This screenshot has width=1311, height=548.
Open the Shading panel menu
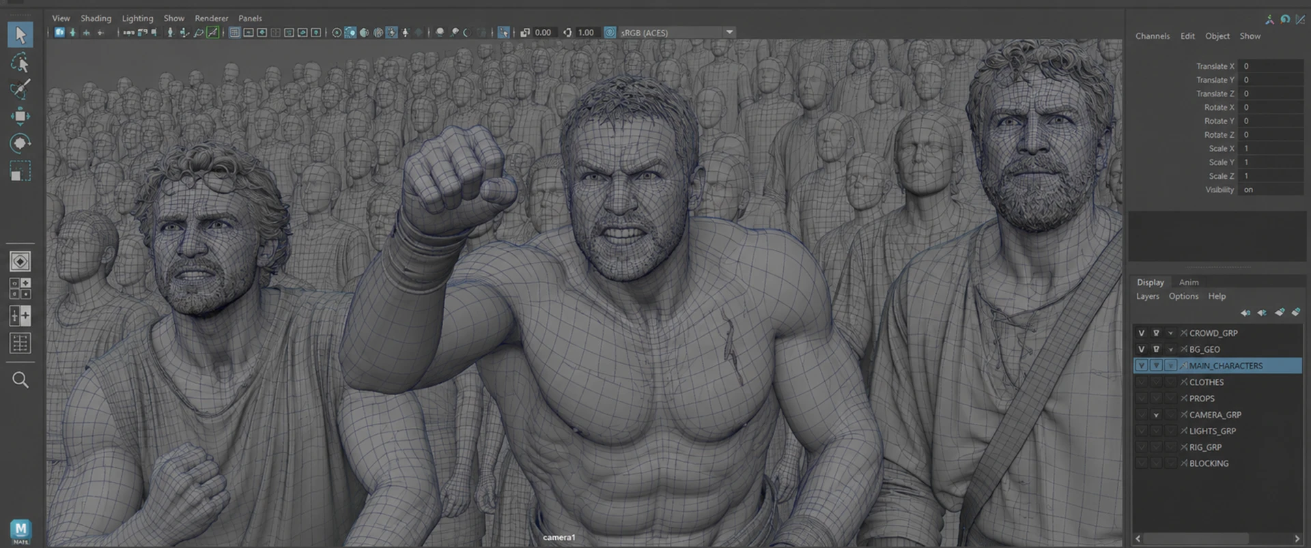click(96, 18)
